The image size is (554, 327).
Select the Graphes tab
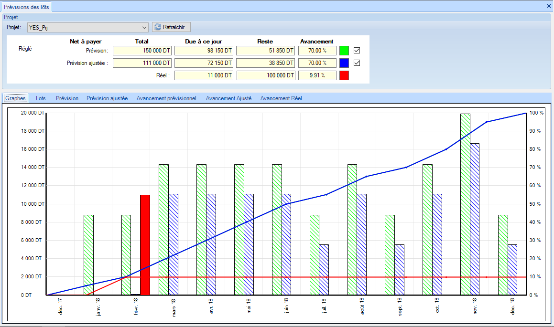click(x=15, y=98)
